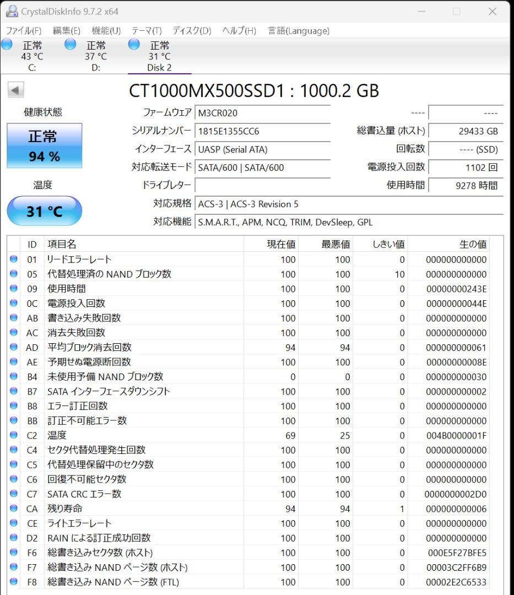This screenshot has height=595, width=514.
Task: Click status dot of row AB 書き込み失敗回数
Action: pyautogui.click(x=14, y=318)
